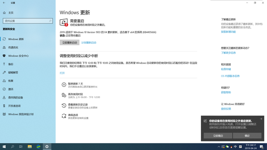Click the 提供反馈 link
The width and height of the screenshot is (267, 150).
pyautogui.click(x=226, y=109)
